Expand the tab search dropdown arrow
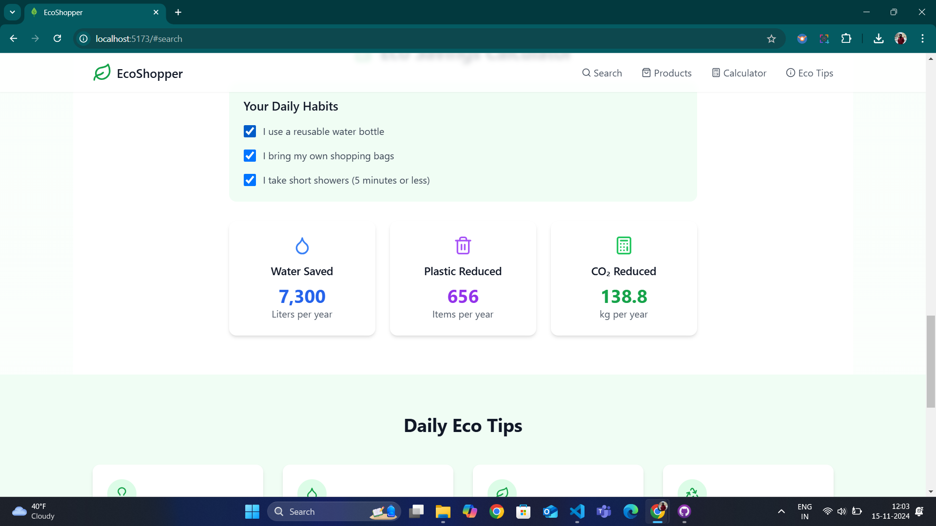Screen dimensions: 936x526 (12, 12)
